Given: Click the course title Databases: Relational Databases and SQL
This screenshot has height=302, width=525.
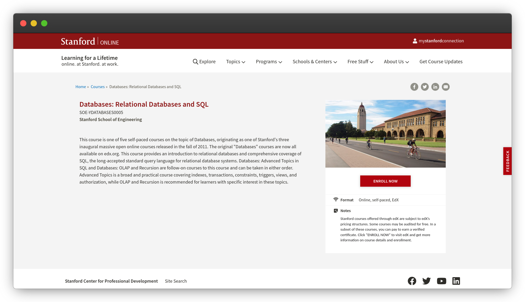Looking at the screenshot, I should (144, 104).
